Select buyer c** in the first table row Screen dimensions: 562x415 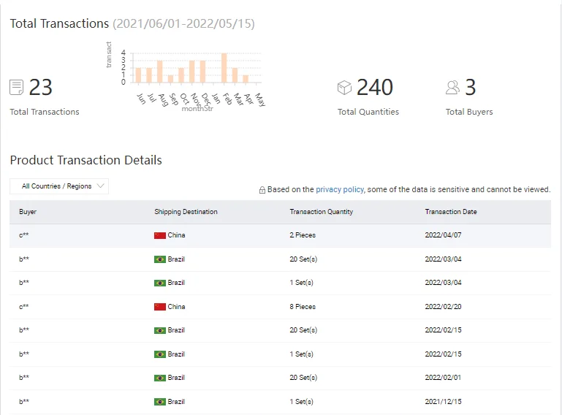pyautogui.click(x=24, y=235)
